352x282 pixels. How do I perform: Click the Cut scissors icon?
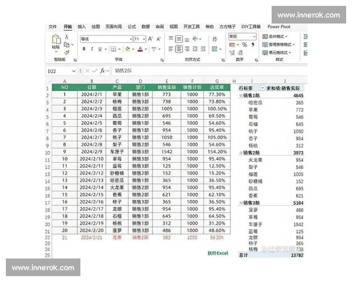coord(67,36)
